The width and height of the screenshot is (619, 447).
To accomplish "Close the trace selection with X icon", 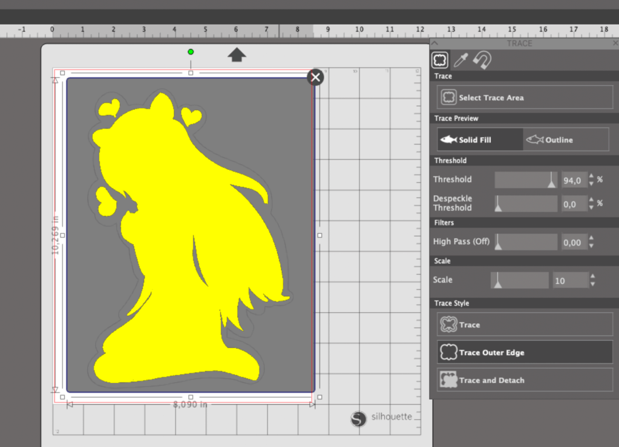I will tap(315, 77).
